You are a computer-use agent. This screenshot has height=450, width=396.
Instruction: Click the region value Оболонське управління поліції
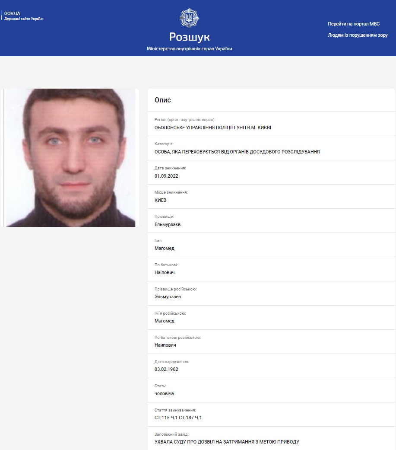pyautogui.click(x=213, y=128)
